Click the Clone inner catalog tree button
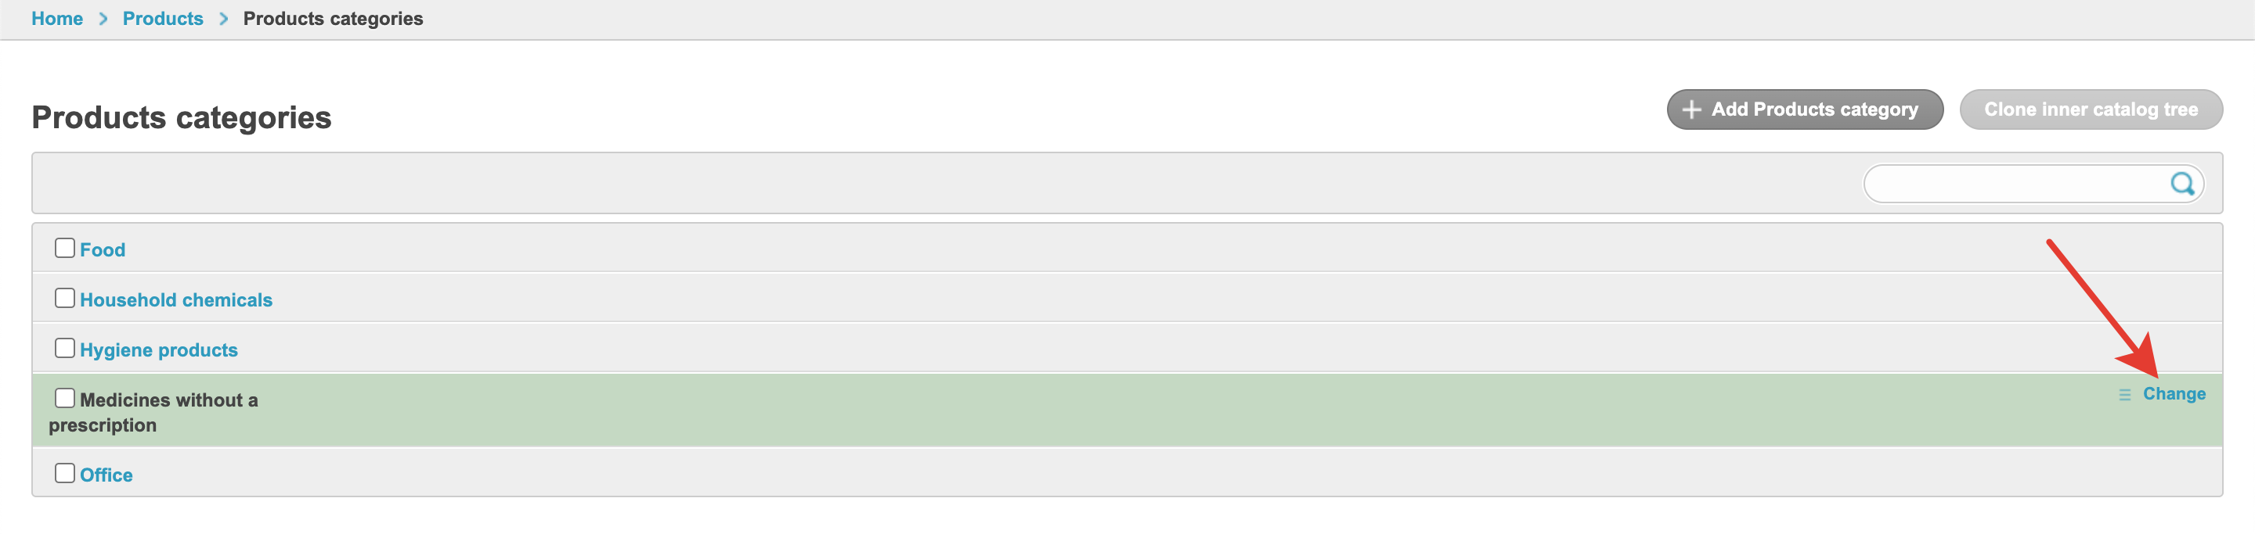 [x=2091, y=109]
